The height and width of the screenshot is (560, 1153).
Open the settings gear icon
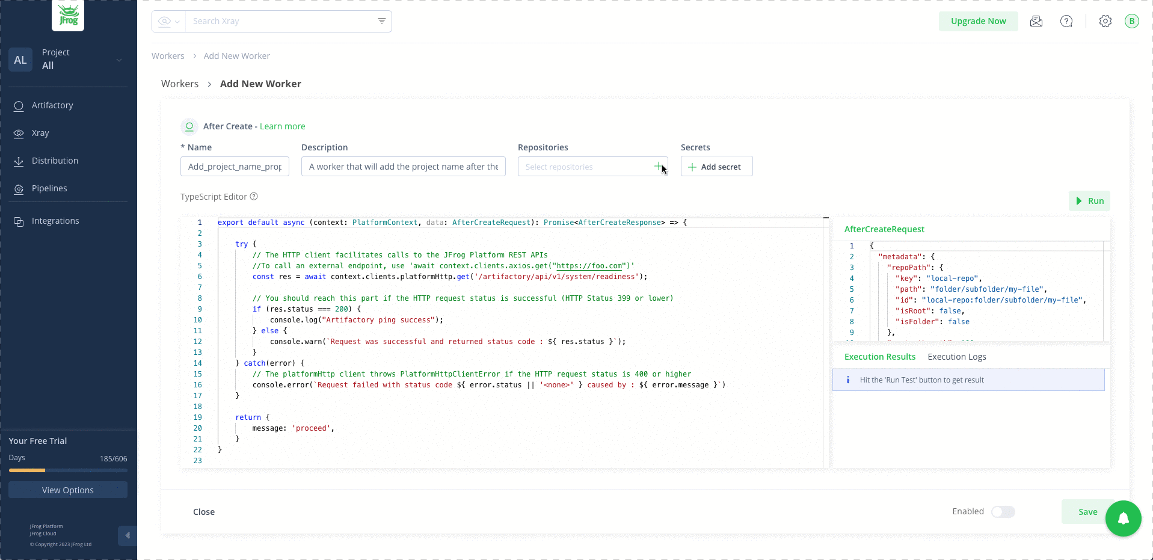(x=1105, y=22)
